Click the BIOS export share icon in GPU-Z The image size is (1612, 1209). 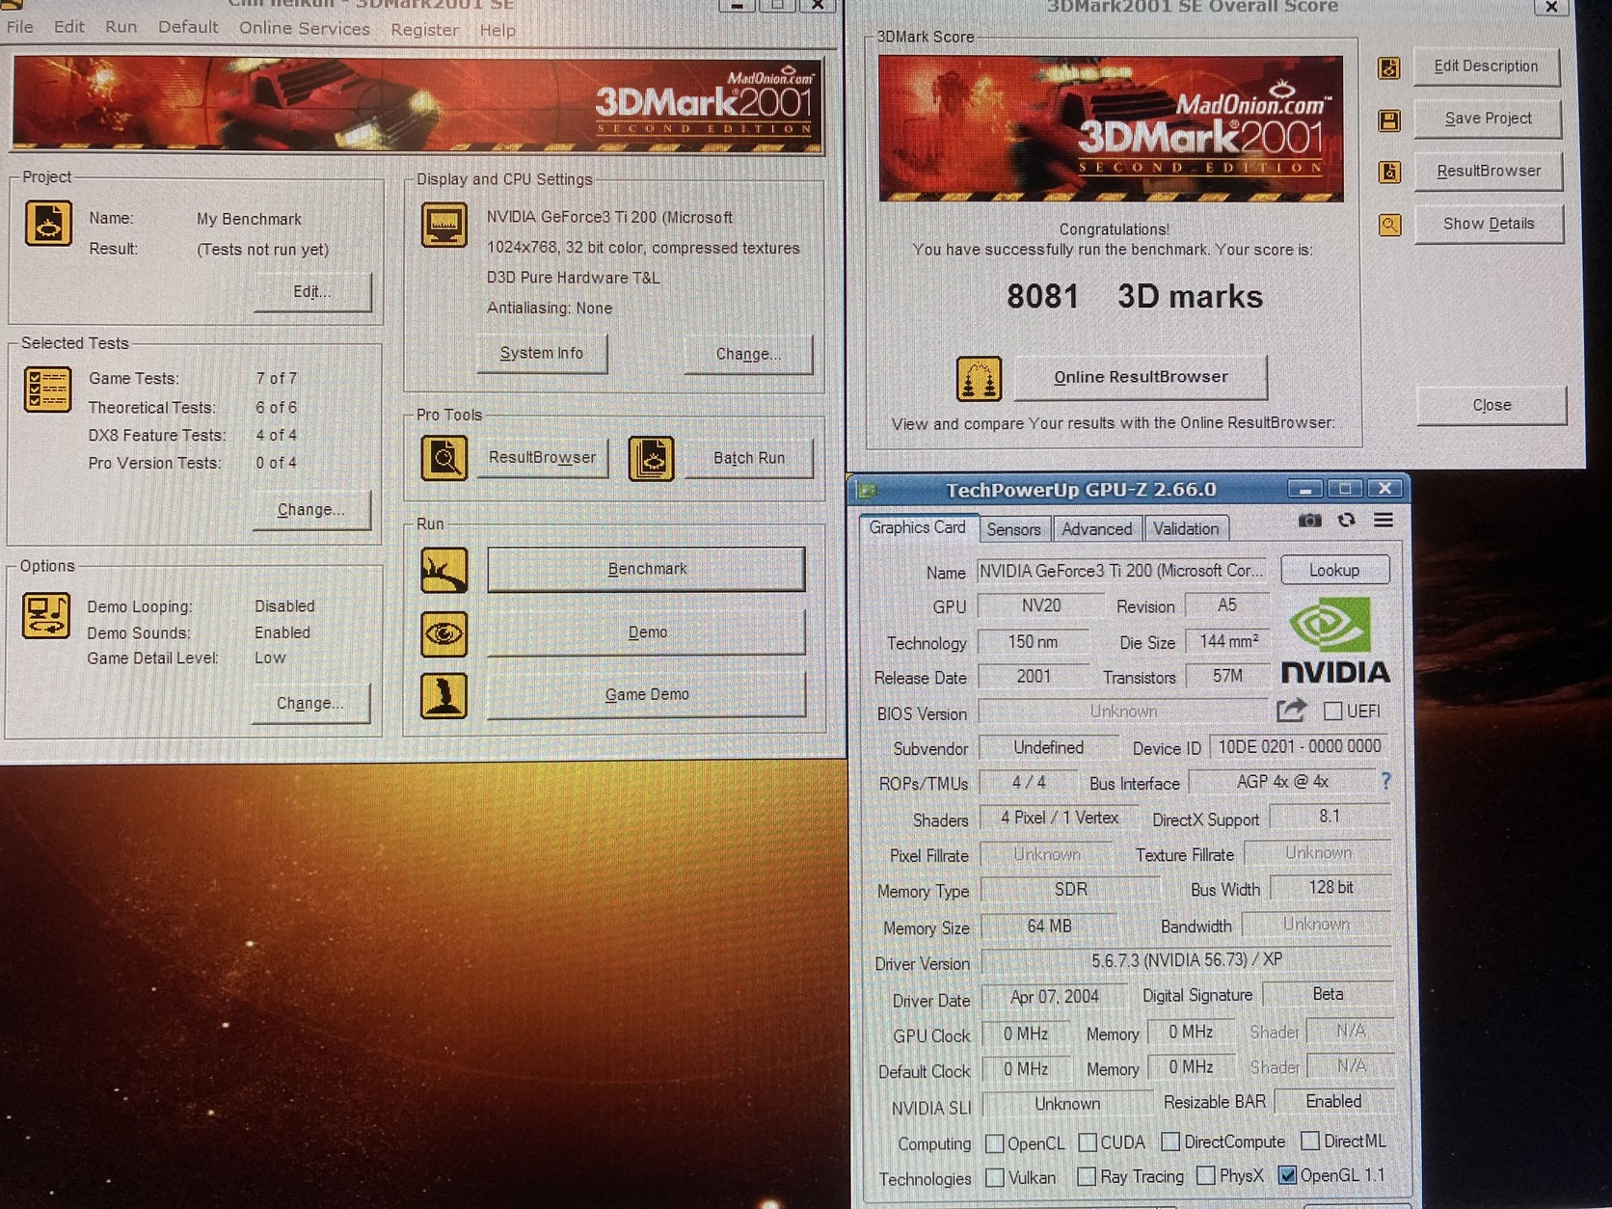[1291, 711]
